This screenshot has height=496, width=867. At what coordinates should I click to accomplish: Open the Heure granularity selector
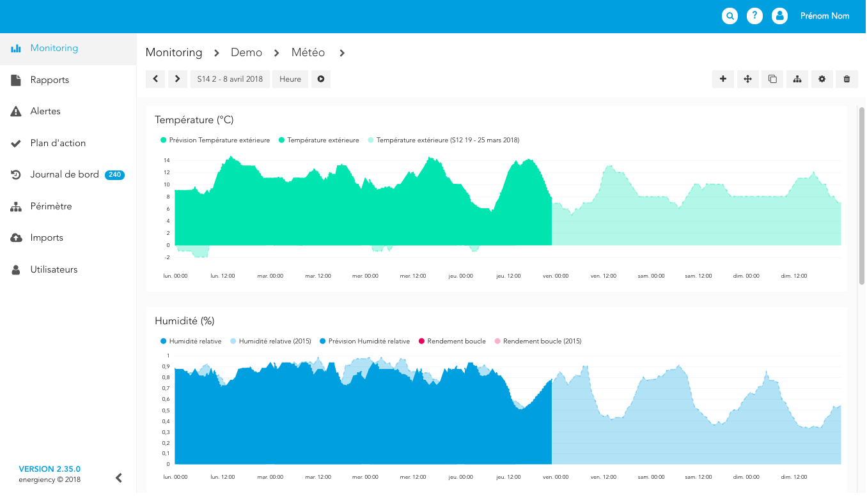point(290,79)
